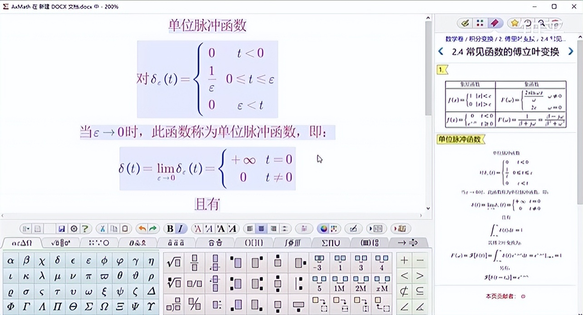The width and height of the screenshot is (583, 315).
Task: Toggle center alignment in the toolbar
Action: pos(262,228)
